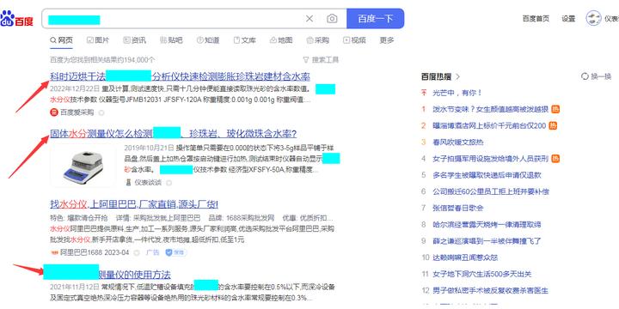Viewport: 619px width, 309px height.
Task: Click 仪表谈谈 source label
Action: click(x=148, y=183)
